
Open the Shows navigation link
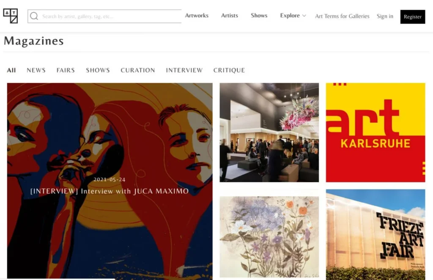(259, 16)
